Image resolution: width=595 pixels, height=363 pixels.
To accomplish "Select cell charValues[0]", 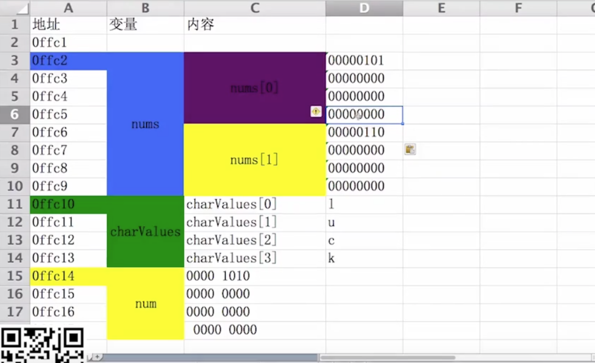I will click(255, 204).
